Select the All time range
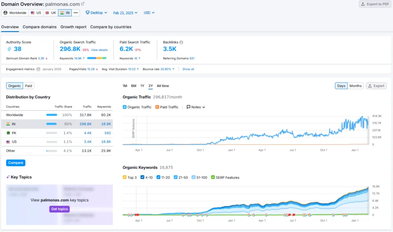The image size is (393, 232). point(163,86)
